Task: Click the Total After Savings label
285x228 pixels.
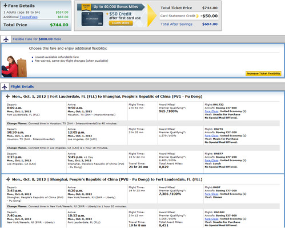Action: (x=176, y=24)
